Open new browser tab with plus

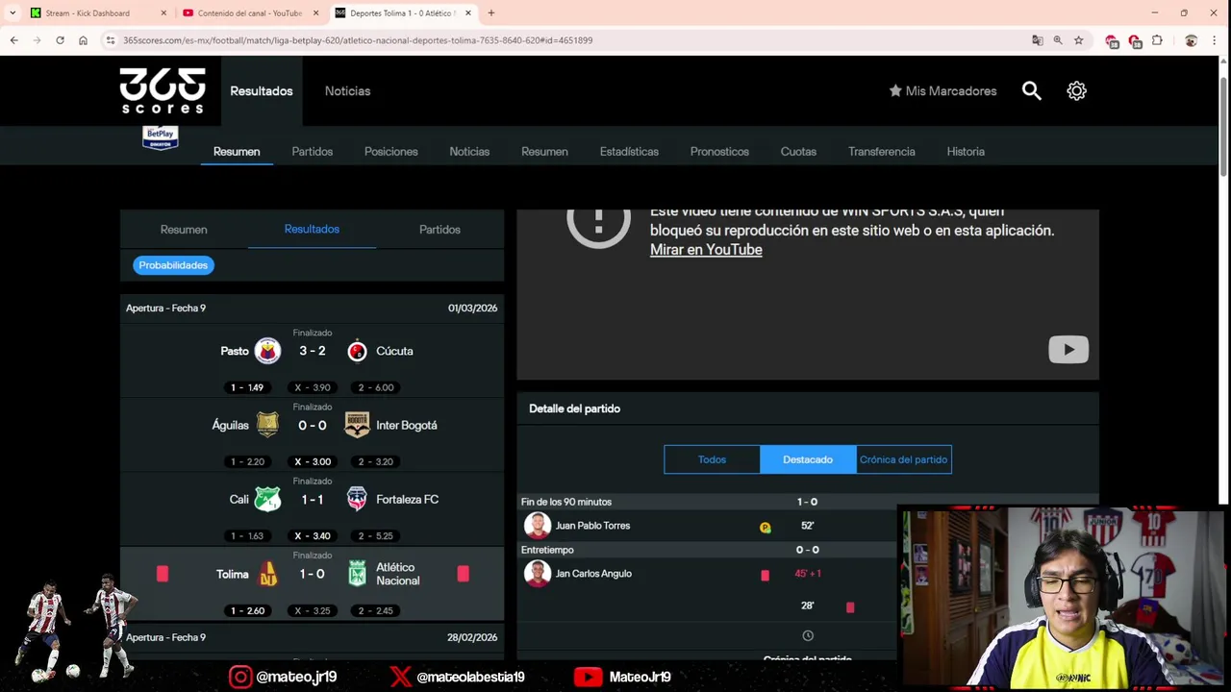tap(490, 12)
